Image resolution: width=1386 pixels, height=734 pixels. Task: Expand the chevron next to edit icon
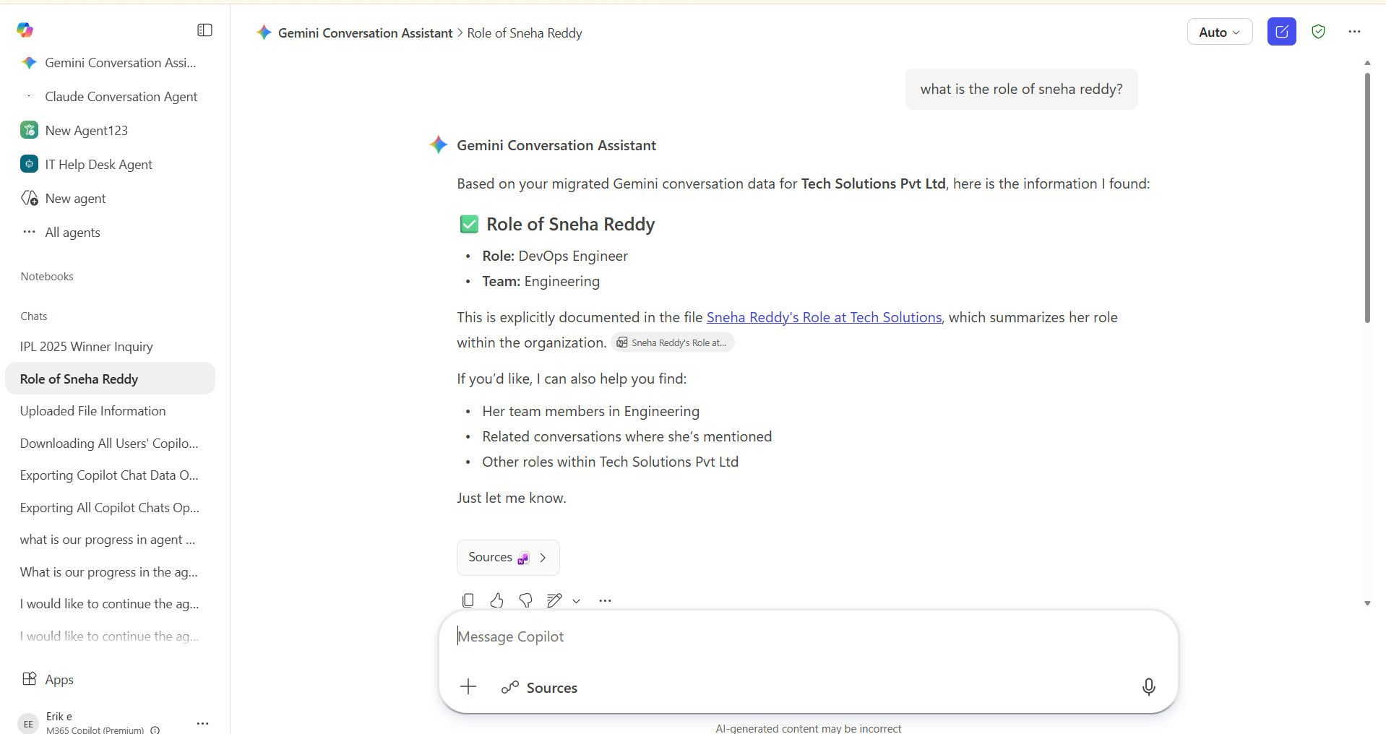[x=576, y=601]
